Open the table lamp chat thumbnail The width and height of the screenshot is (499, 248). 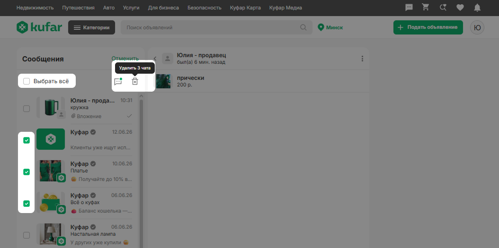[51, 234]
